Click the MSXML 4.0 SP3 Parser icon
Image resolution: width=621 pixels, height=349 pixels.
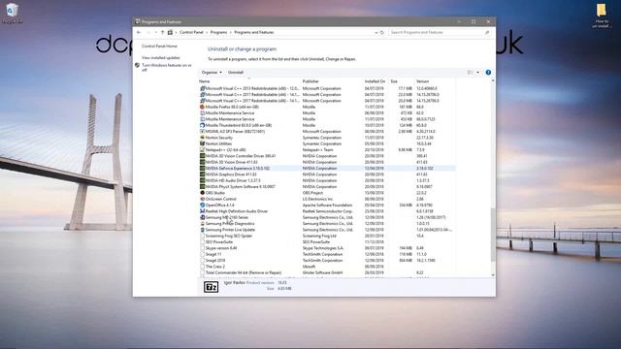point(203,132)
